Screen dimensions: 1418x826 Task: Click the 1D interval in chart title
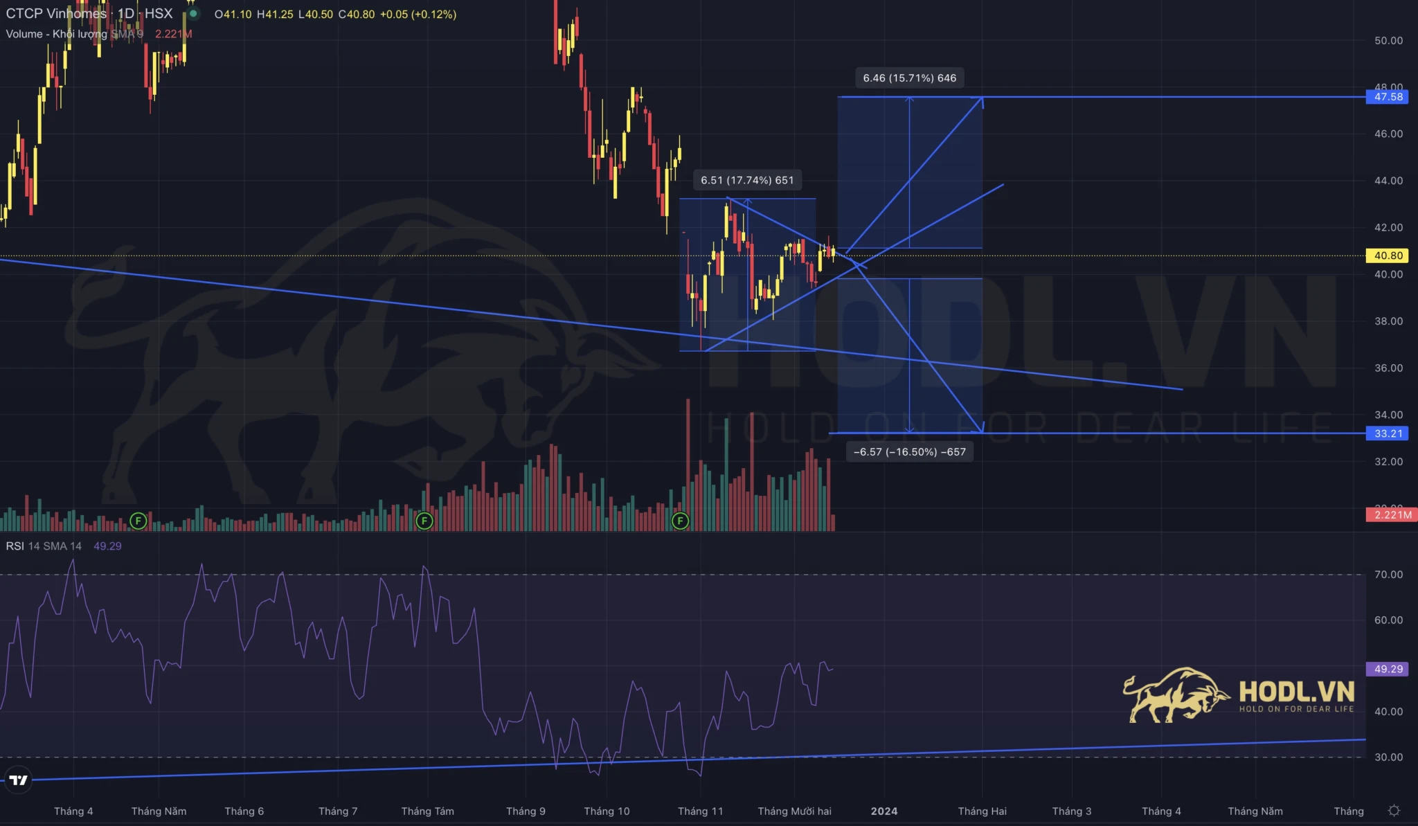125,14
